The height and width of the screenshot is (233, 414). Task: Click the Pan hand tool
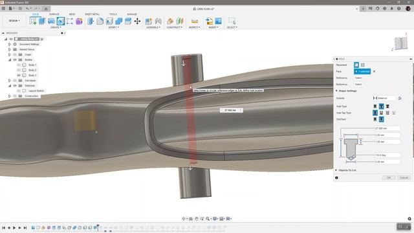pyautogui.click(x=197, y=219)
